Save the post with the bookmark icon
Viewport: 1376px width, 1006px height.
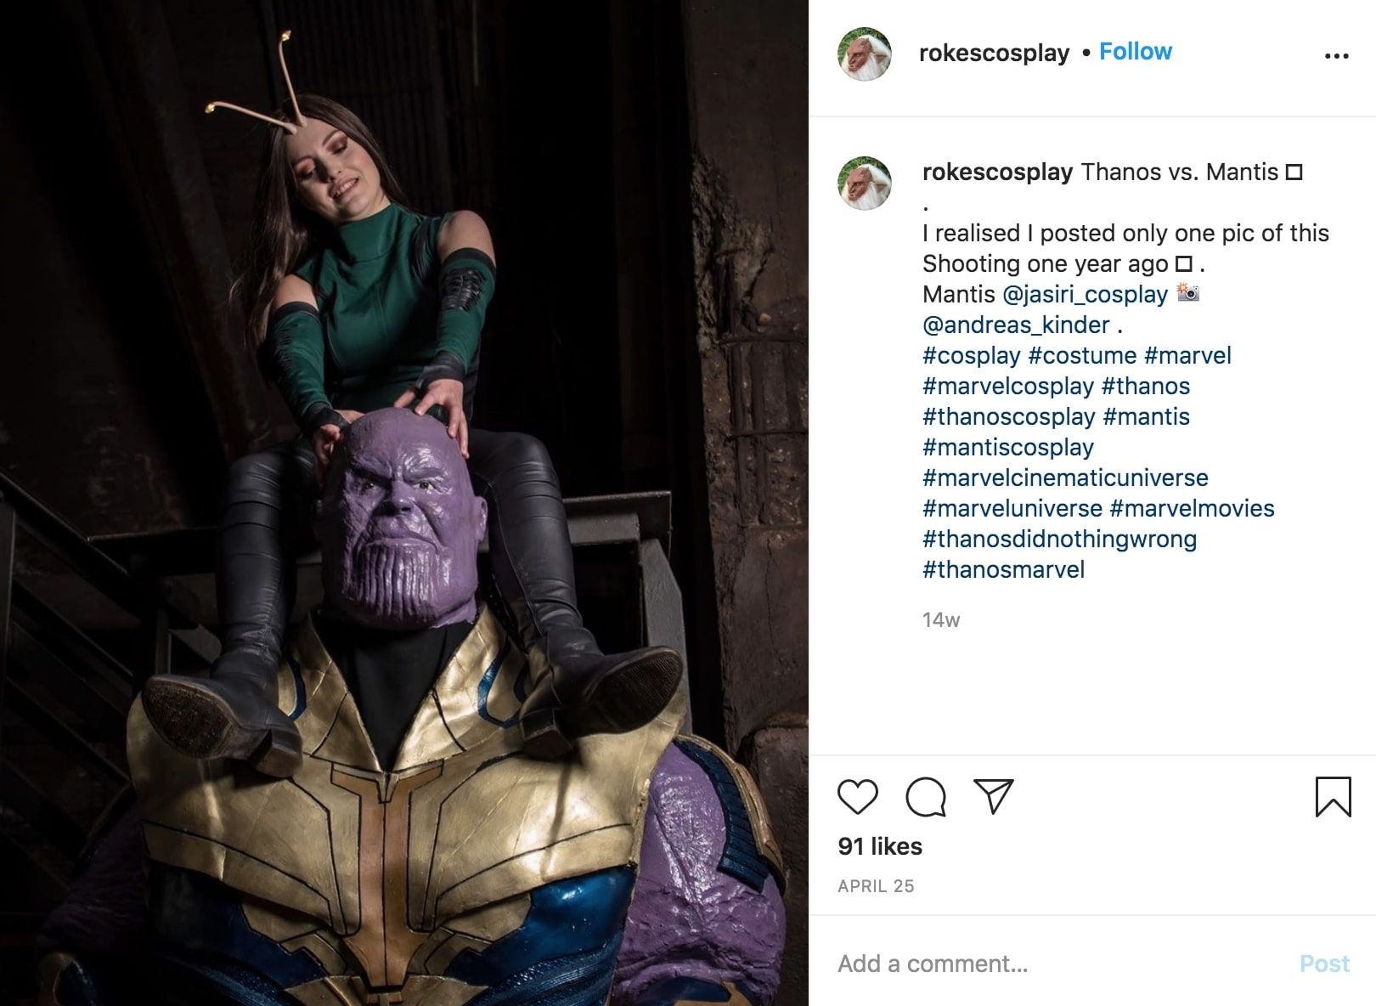(x=1333, y=797)
